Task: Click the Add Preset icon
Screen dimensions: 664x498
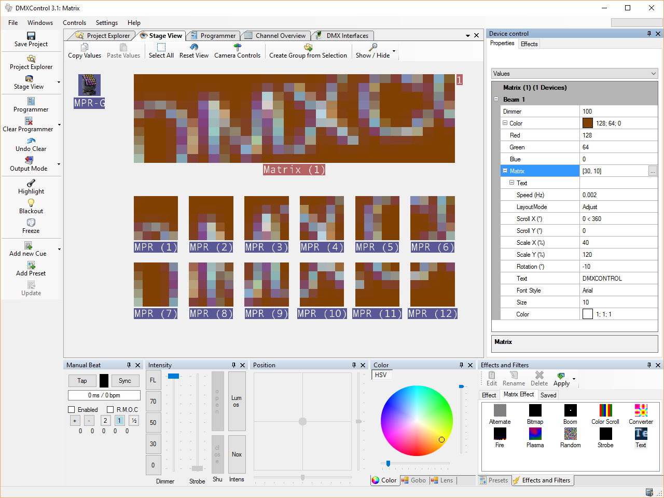Action: coord(31,265)
